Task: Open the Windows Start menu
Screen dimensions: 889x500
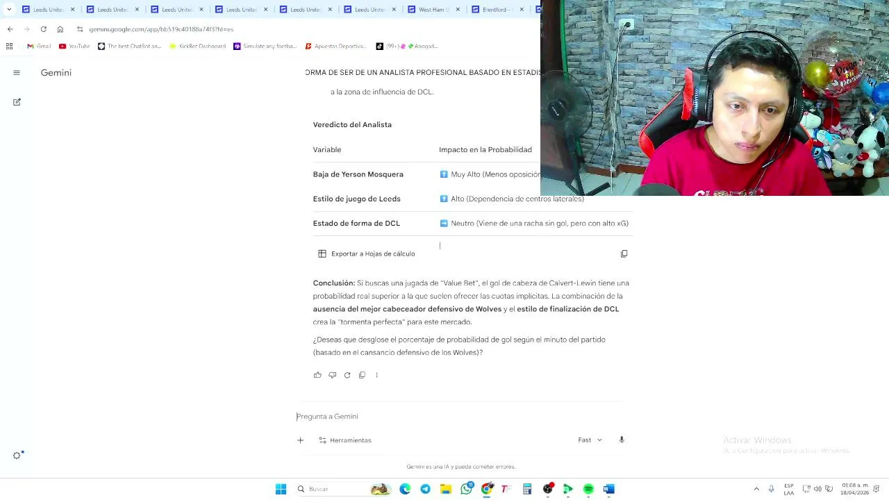Action: click(281, 489)
